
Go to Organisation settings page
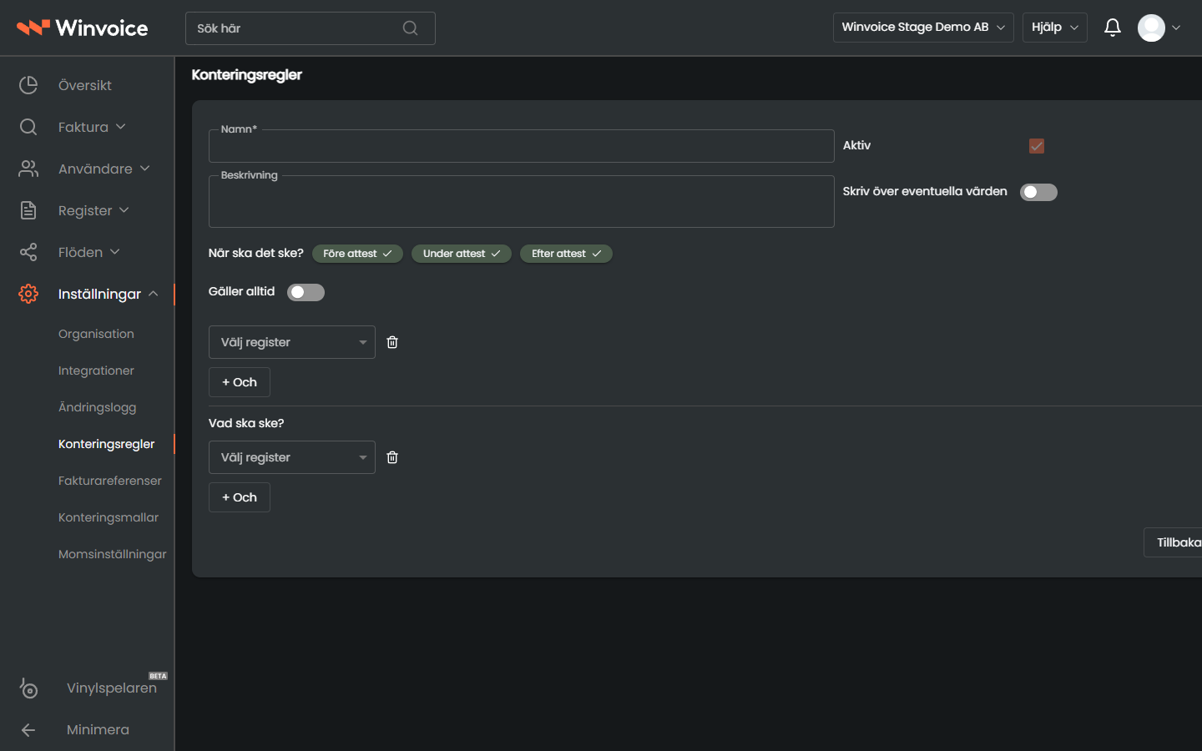[x=96, y=334]
